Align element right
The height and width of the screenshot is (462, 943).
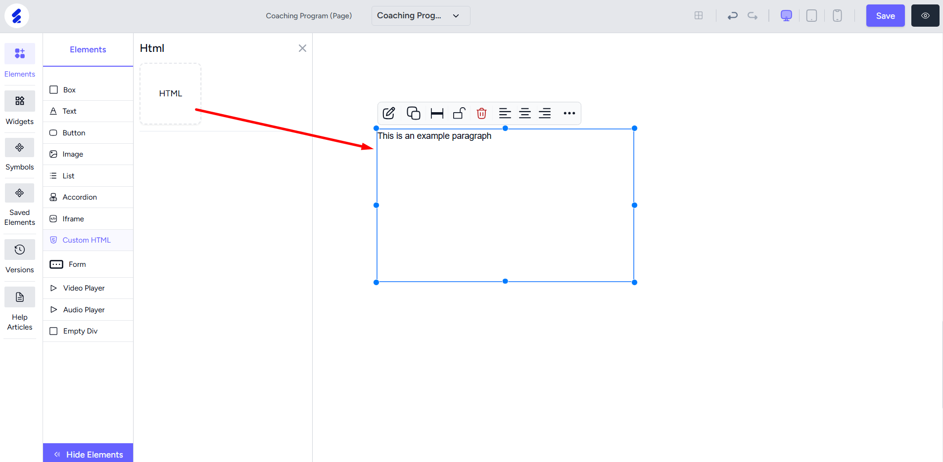pos(545,113)
